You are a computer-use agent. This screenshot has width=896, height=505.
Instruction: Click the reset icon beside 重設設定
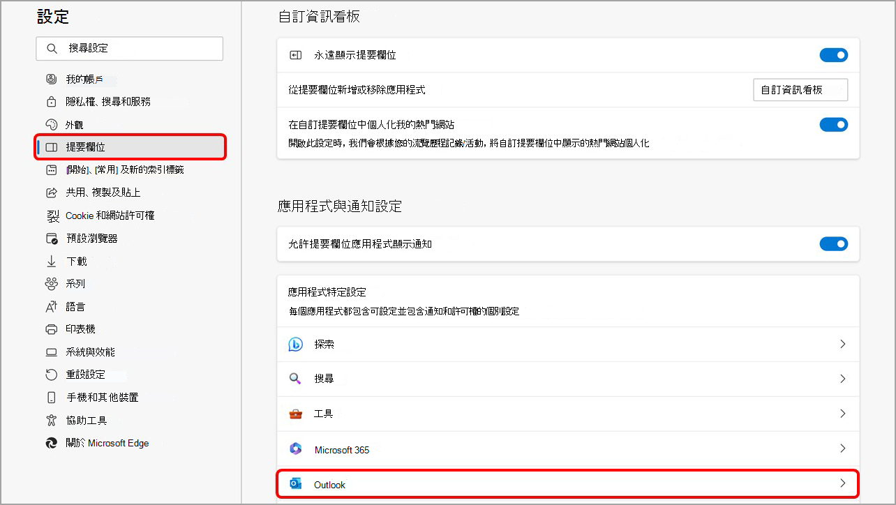click(x=51, y=375)
